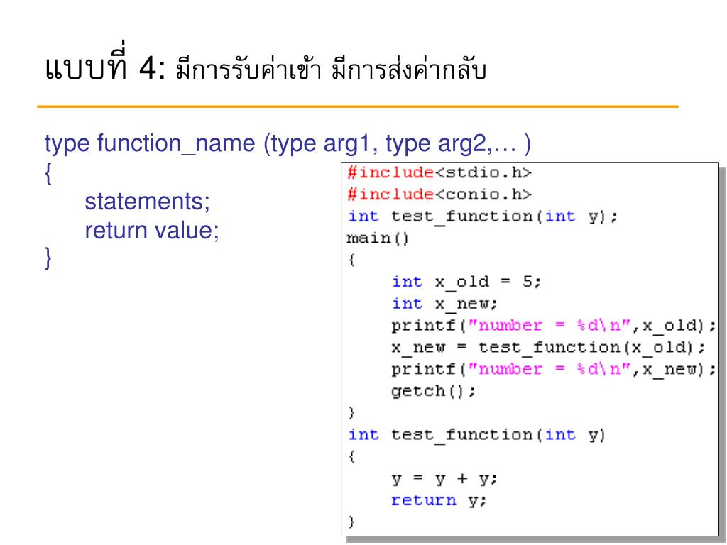Click the printf line that prints x_new
Screen dimensions: 727x545
click(x=554, y=369)
